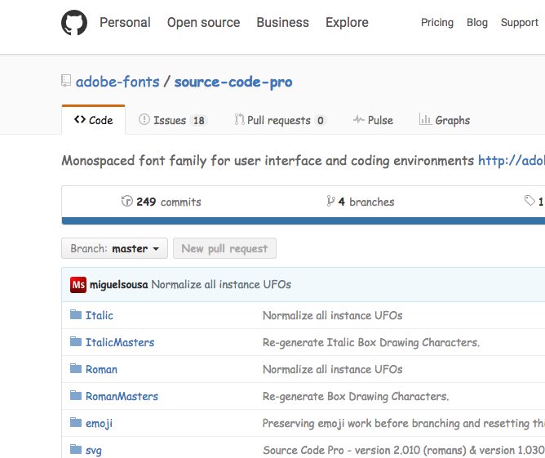Click the svg row folder icon
The width and height of the screenshot is (545, 458).
(x=76, y=449)
